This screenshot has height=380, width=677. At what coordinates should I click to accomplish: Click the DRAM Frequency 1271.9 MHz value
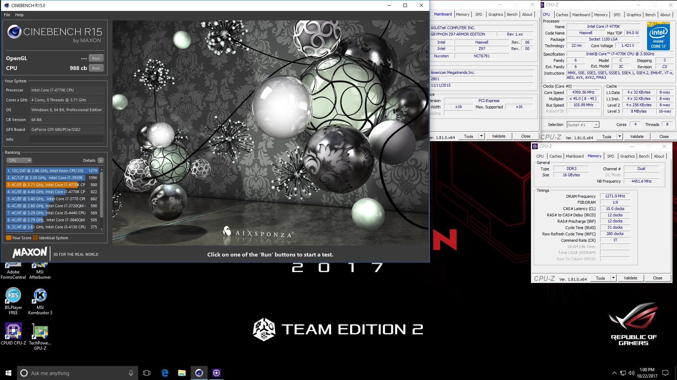click(615, 196)
